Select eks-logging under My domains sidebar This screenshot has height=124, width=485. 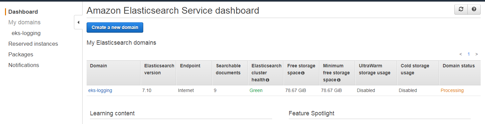tap(26, 33)
